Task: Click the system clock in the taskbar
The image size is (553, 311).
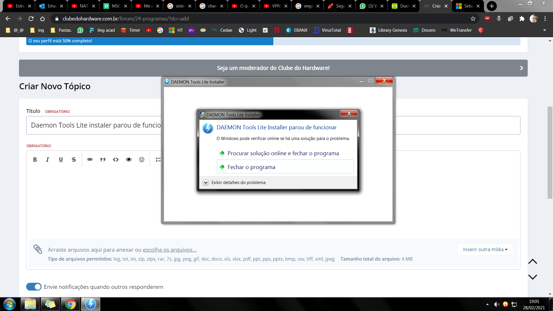Action: [x=534, y=304]
